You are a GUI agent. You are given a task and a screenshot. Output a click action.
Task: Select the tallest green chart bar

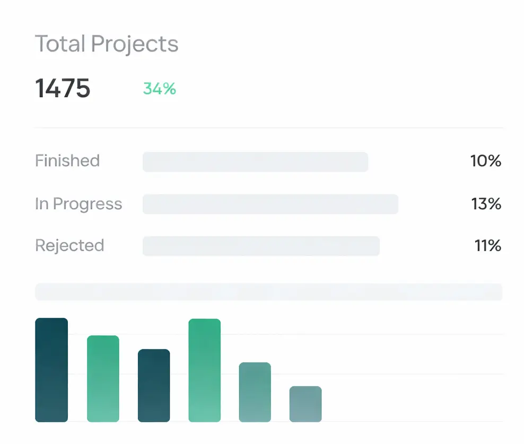204,370
